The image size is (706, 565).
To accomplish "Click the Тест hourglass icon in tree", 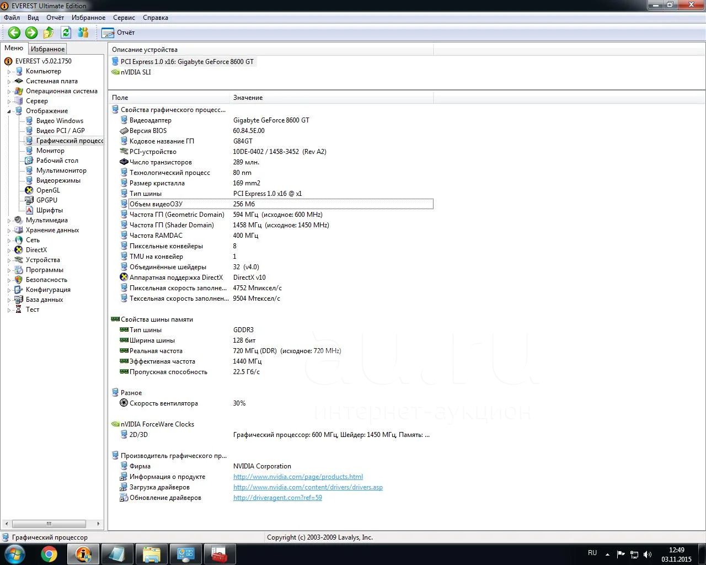I will coord(19,310).
